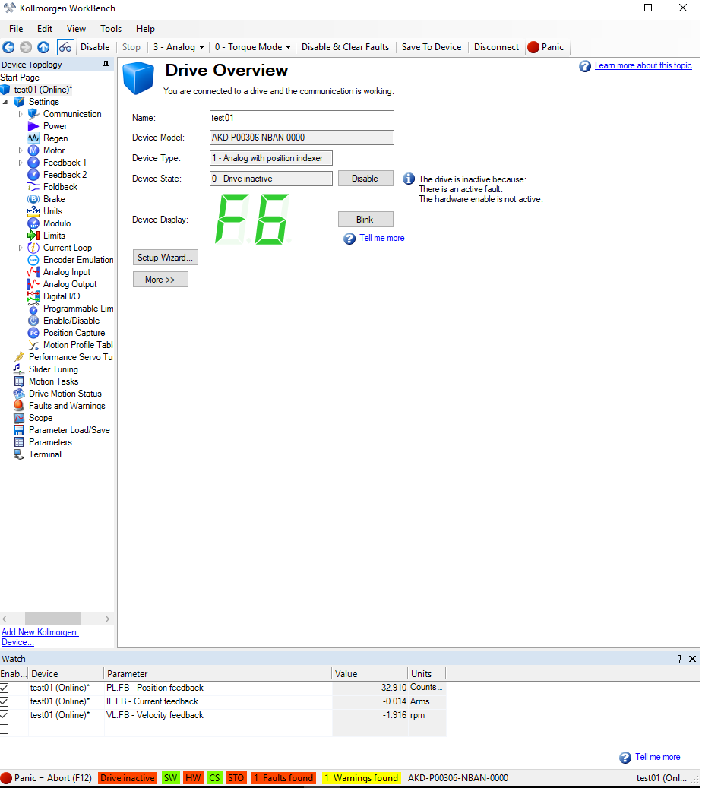Screen dimensions: 702x788
Task: Click the Blink button
Action: (365, 219)
